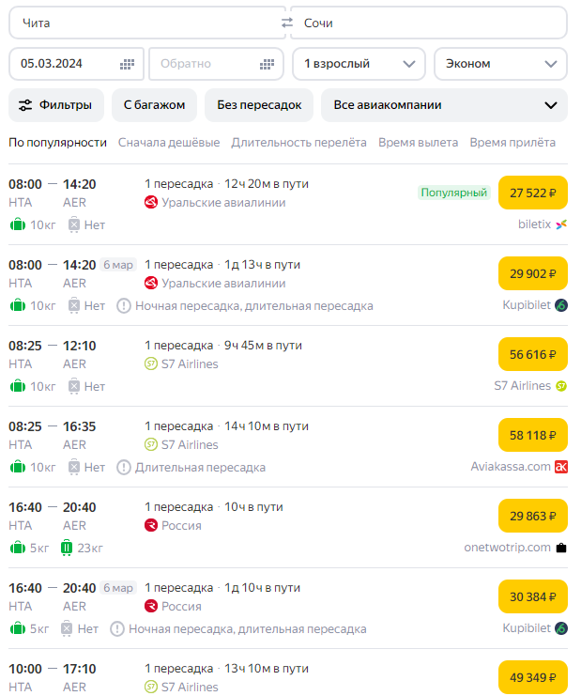This screenshot has width=581, height=696.
Task: Click the filter sliders icon
Action: (25, 105)
